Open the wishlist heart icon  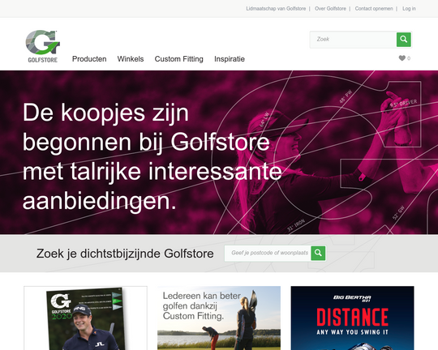click(402, 58)
